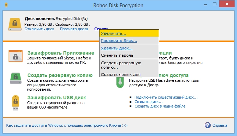The width and height of the screenshot is (237, 136).
Task: Click Зашифровать Приложение heading
Action: (61, 53)
